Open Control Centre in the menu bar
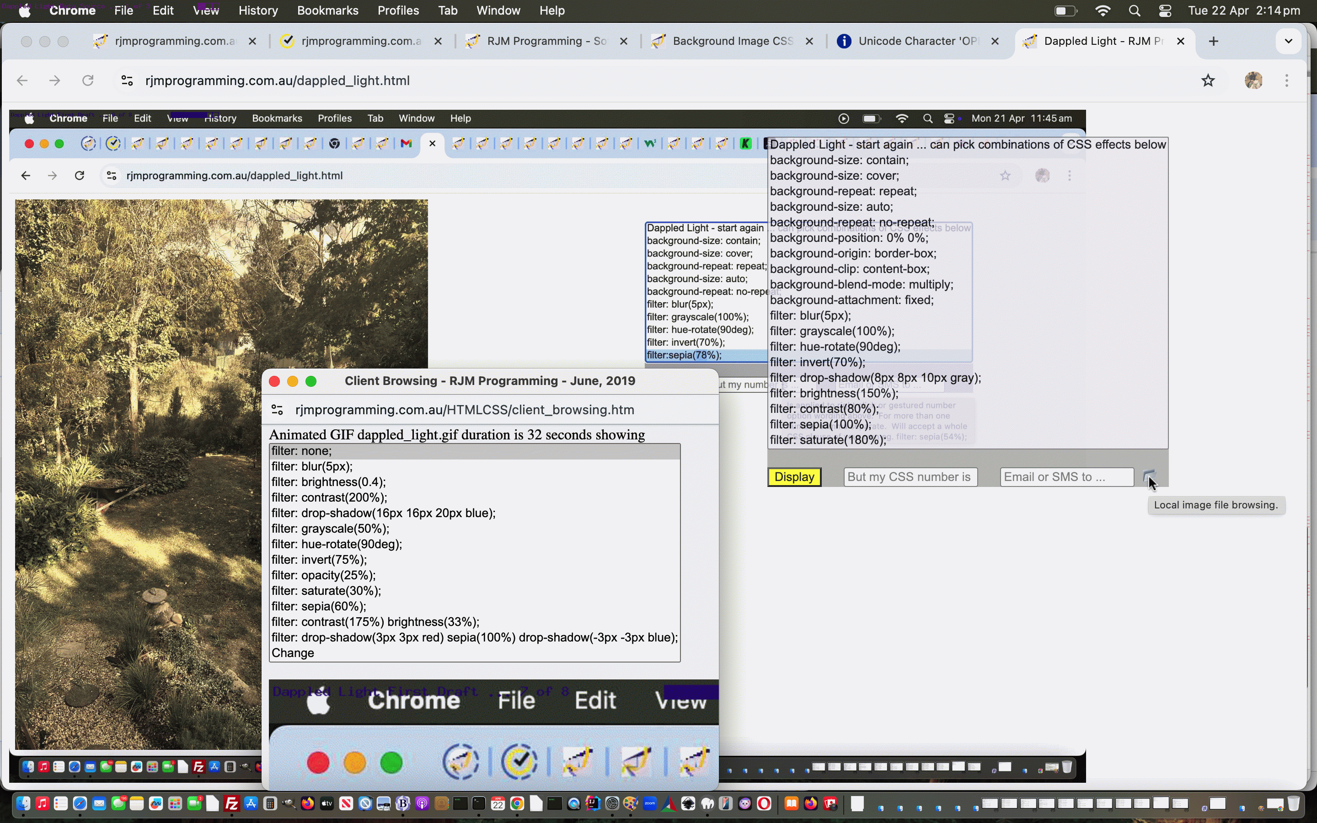 point(1165,11)
